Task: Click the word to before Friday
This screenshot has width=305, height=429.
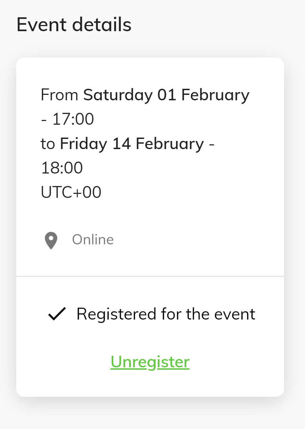Action: pos(48,144)
